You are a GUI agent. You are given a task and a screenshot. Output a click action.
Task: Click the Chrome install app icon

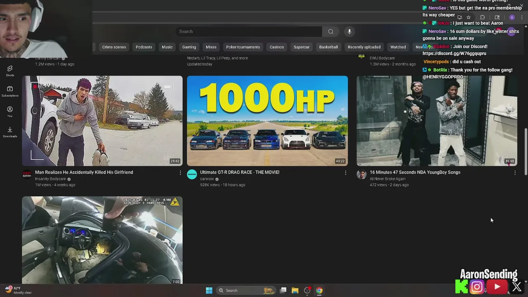click(460, 17)
